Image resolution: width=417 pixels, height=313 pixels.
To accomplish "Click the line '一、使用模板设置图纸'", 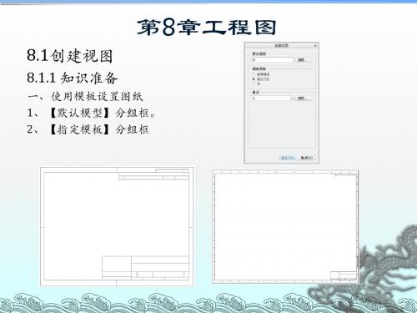I will point(85,97).
